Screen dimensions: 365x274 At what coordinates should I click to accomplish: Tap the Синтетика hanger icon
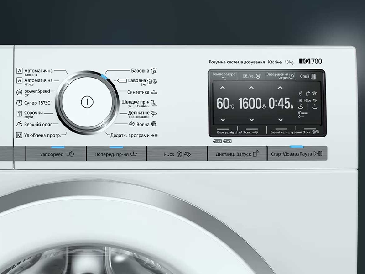pos(154,92)
